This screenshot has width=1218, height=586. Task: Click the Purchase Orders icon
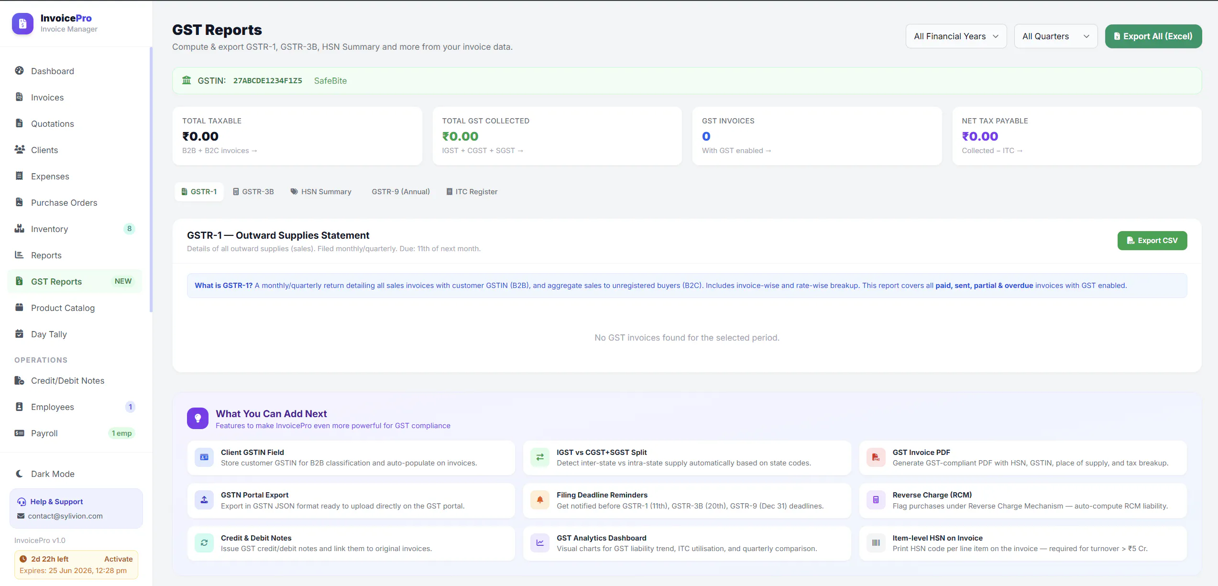[x=19, y=202]
